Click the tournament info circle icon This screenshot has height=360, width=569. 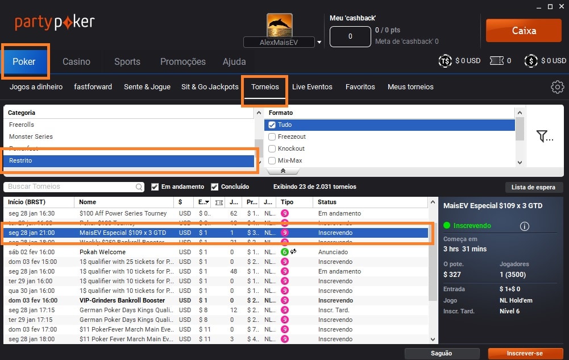point(524,226)
